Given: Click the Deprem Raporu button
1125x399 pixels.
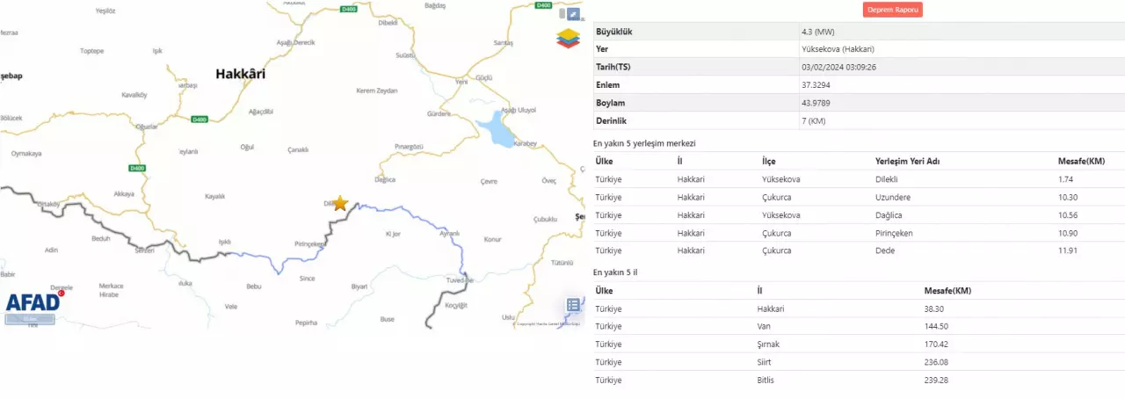Looking at the screenshot, I should 892,10.
